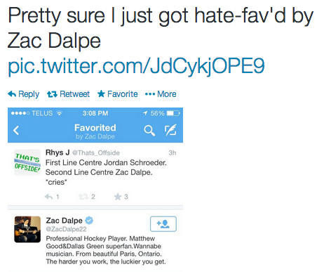Click the @ZacDalpe22 handle
Viewport: 324px width, 272px height.
pos(66,229)
